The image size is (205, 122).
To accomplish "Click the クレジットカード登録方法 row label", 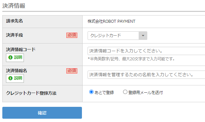I will (31, 93).
